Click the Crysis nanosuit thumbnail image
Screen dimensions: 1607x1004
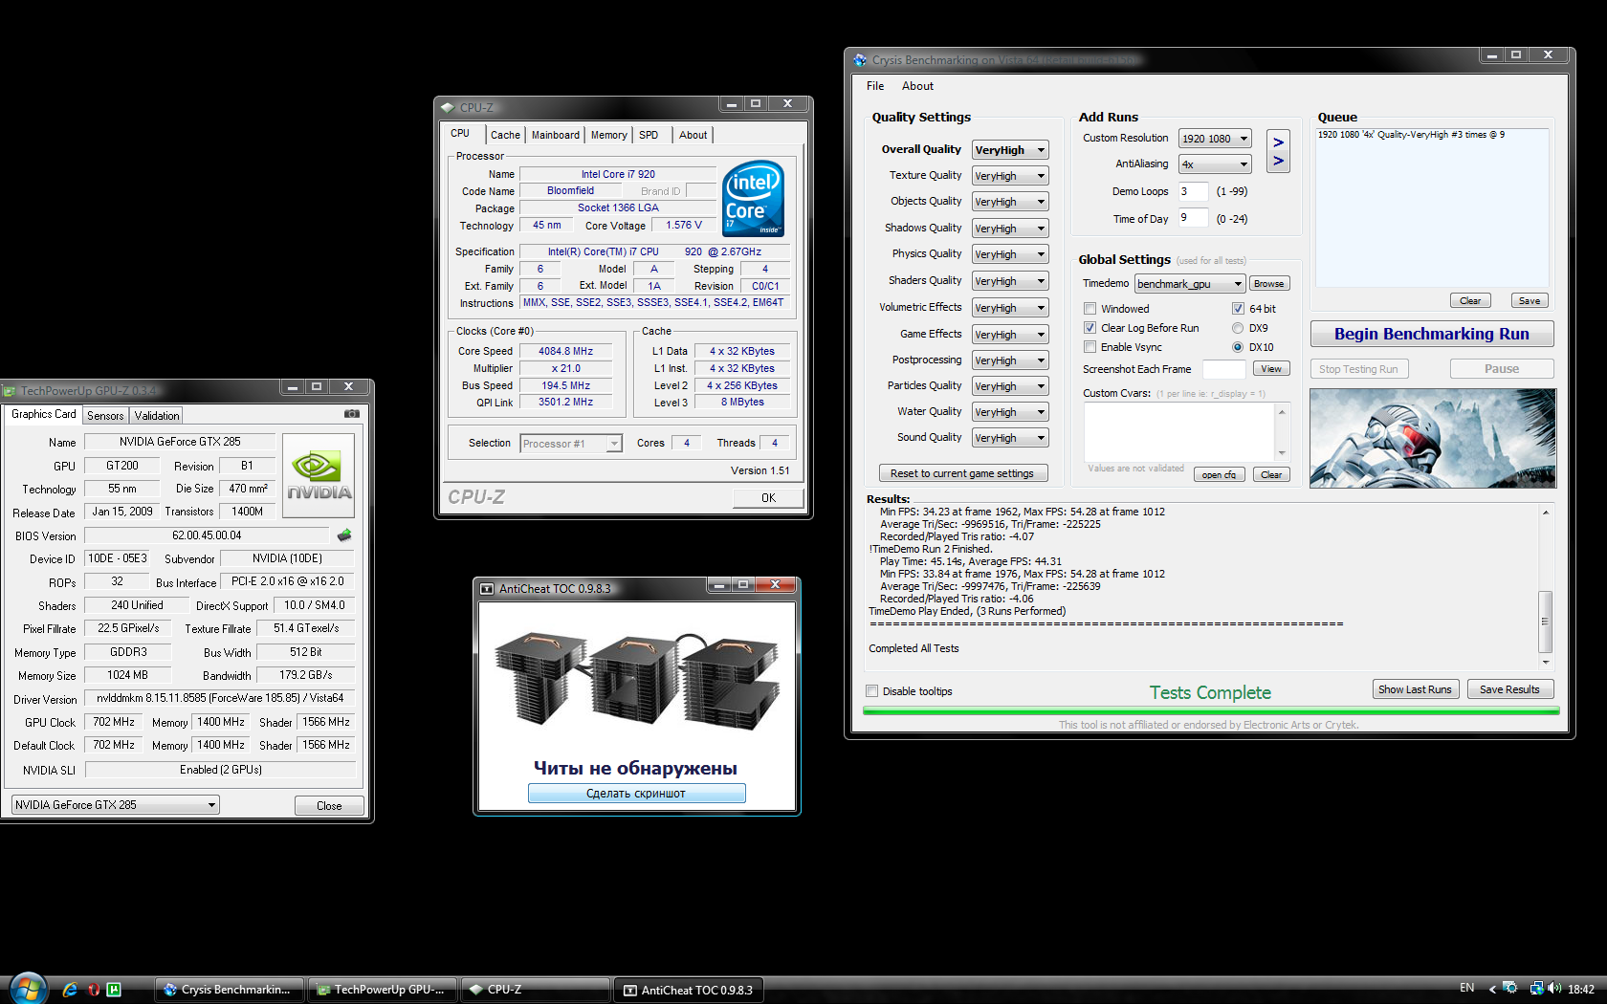tap(1433, 438)
